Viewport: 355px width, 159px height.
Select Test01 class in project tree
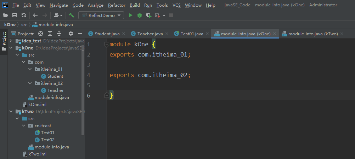tap(47, 133)
